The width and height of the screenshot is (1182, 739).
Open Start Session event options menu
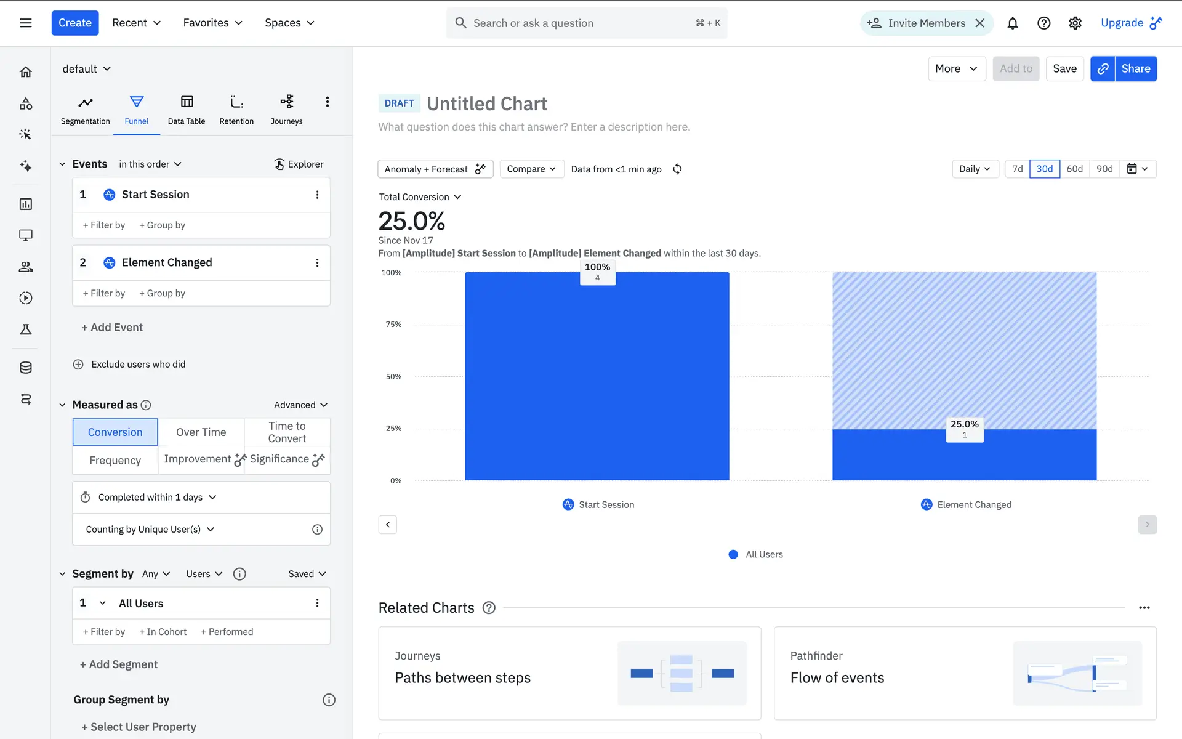[317, 195]
